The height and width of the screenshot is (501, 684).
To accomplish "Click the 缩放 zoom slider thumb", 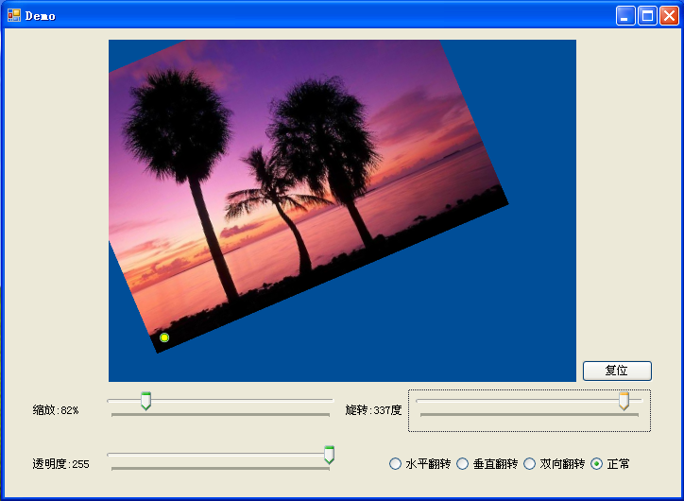I will (145, 401).
